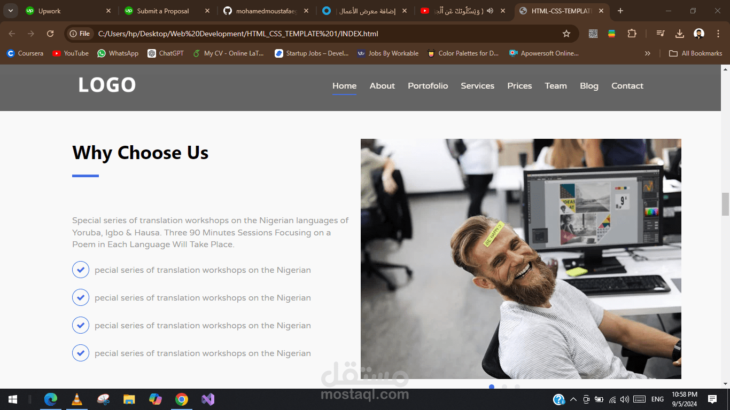Open My CV - Online LaTeX bookmark
Image resolution: width=730 pixels, height=410 pixels.
(229, 53)
